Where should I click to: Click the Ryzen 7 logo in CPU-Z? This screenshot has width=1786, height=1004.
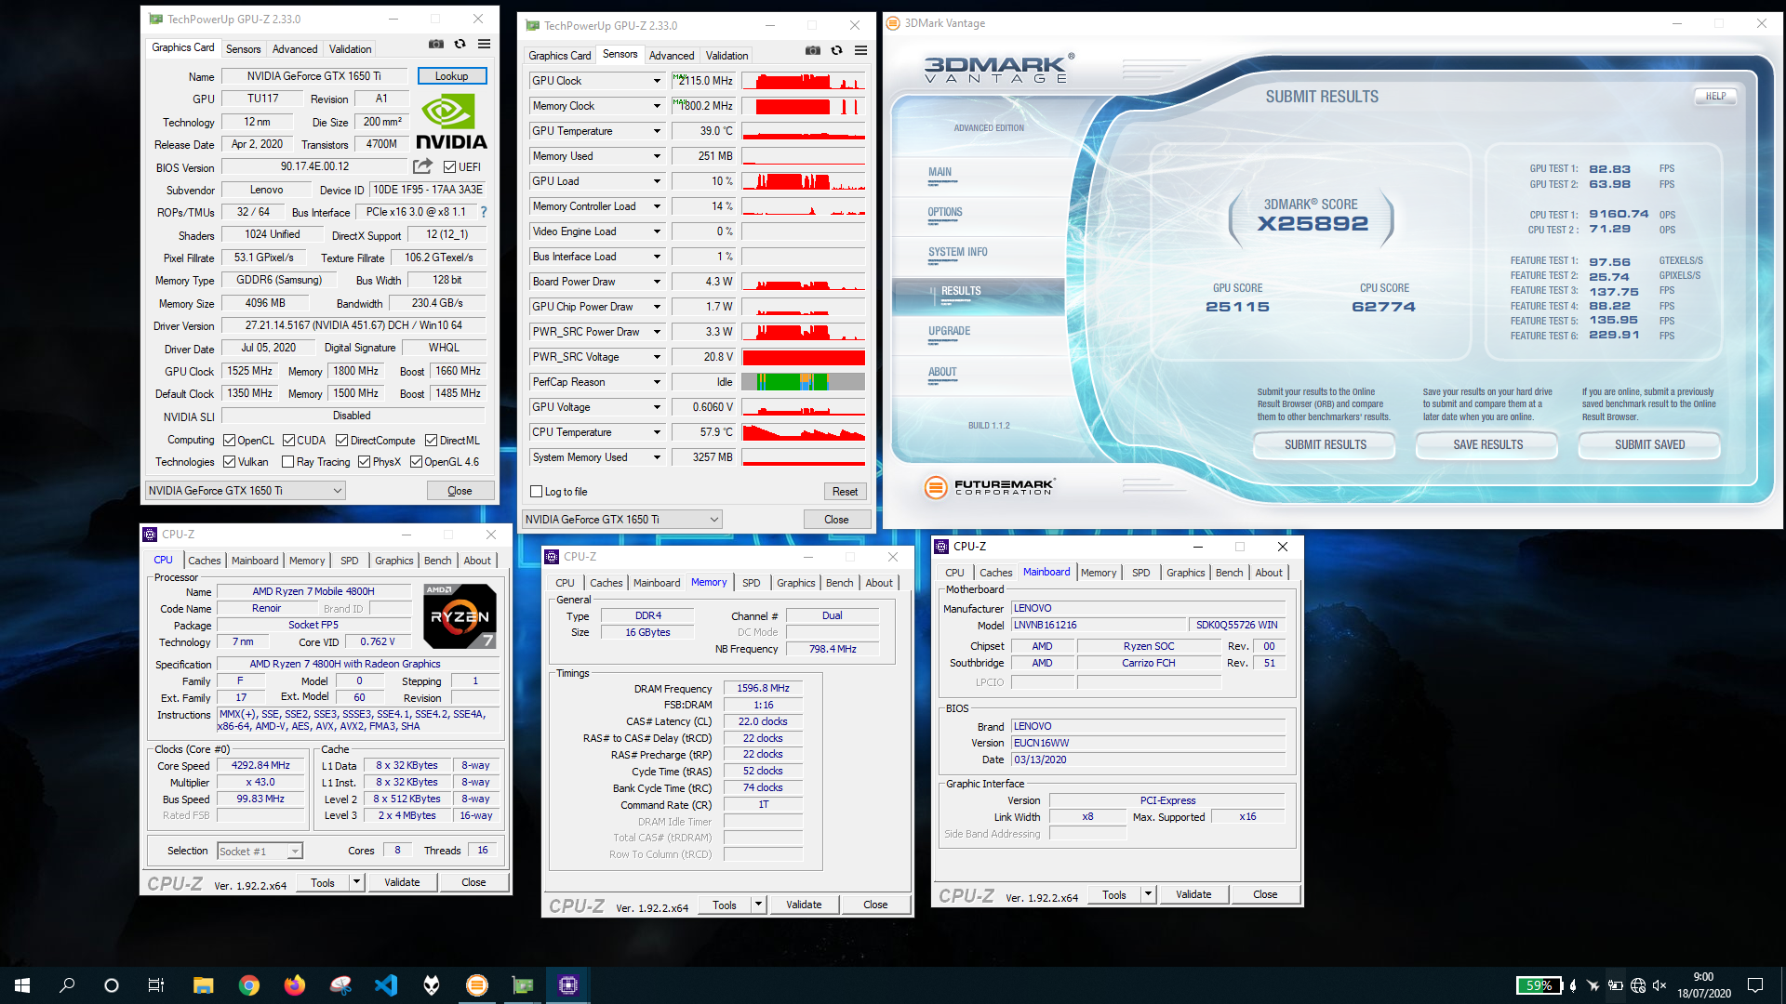coord(460,615)
